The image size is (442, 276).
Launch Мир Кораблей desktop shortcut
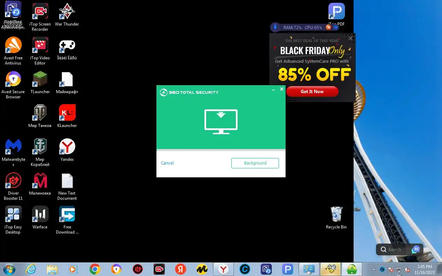(x=40, y=152)
